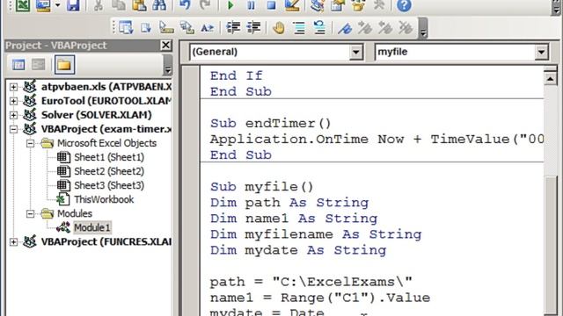The image size is (563, 316).
Task: Click View Object button in Project pane
Action: (38, 65)
